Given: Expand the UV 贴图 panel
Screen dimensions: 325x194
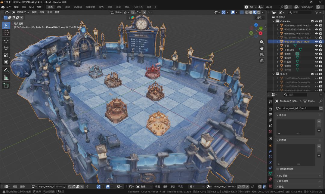Looking at the screenshot, I should coord(277,176).
